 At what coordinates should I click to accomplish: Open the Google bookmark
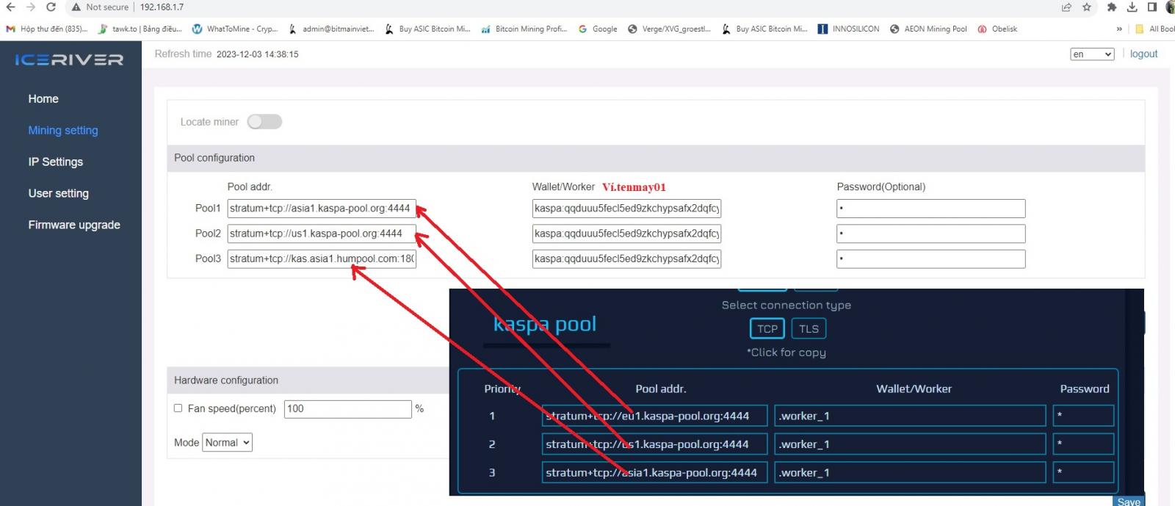pos(598,29)
